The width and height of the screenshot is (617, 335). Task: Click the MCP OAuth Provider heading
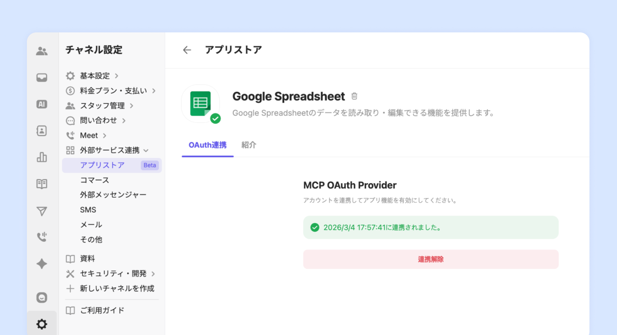pyautogui.click(x=350, y=185)
